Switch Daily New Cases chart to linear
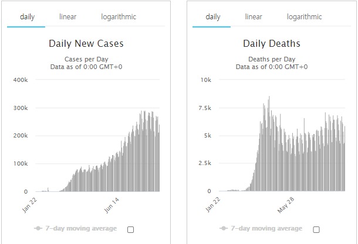358x244 pixels. tap(67, 17)
